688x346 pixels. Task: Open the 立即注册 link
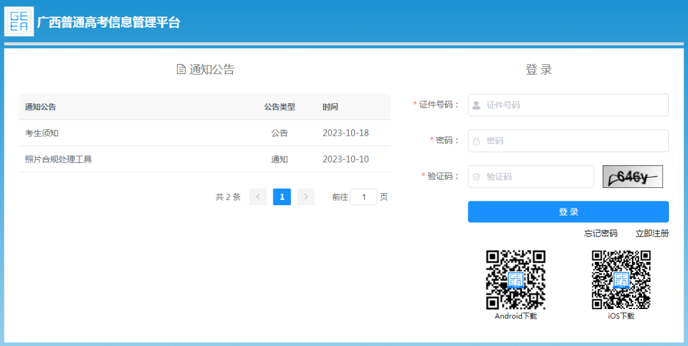(652, 234)
